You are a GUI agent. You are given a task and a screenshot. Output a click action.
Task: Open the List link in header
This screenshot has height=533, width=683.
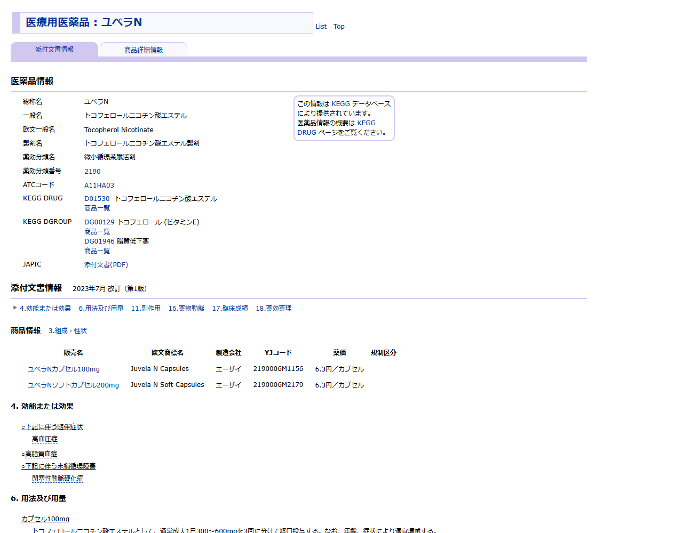point(321,27)
